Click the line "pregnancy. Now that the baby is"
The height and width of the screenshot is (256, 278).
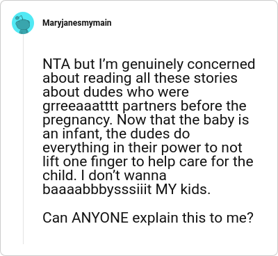pos(146,120)
